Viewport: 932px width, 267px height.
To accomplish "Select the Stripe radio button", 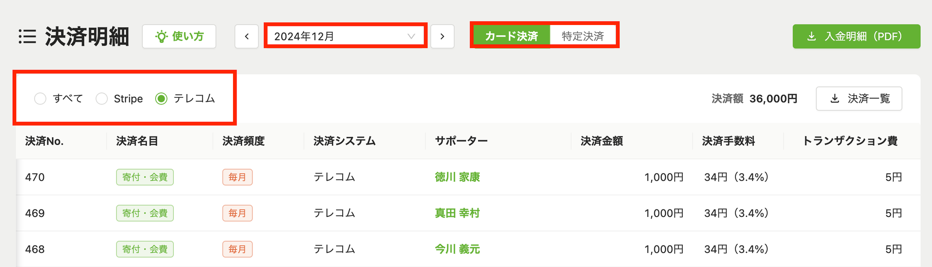I will (101, 99).
